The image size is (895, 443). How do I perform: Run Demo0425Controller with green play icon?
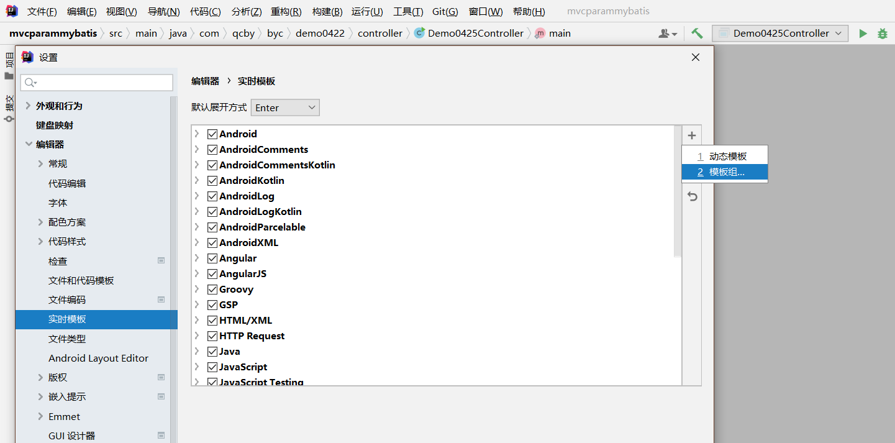point(863,34)
